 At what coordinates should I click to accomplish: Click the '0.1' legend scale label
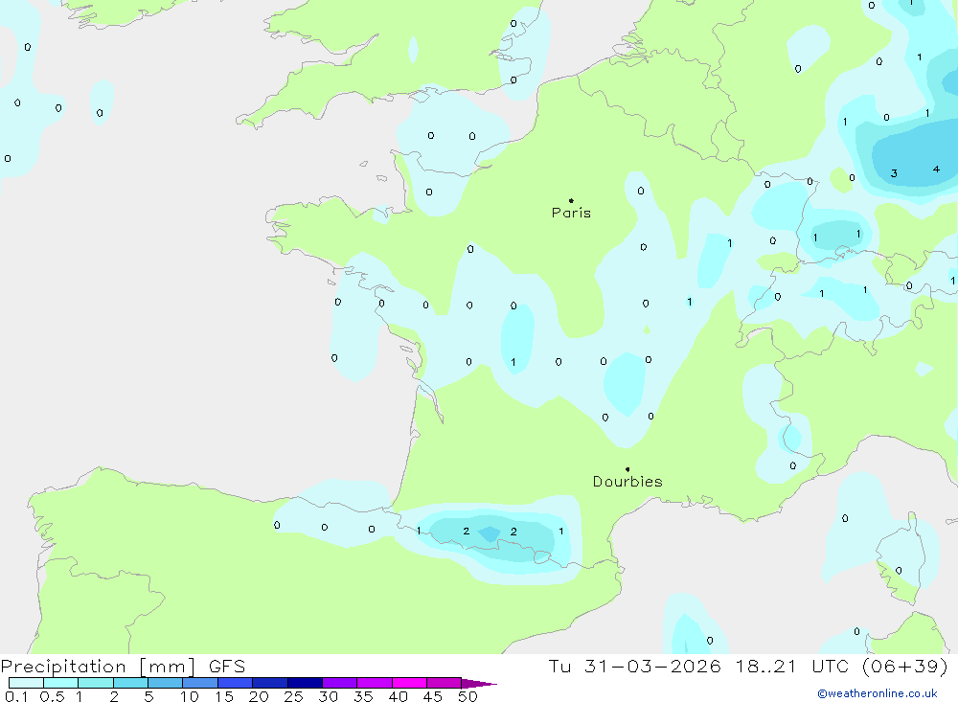click(x=16, y=696)
